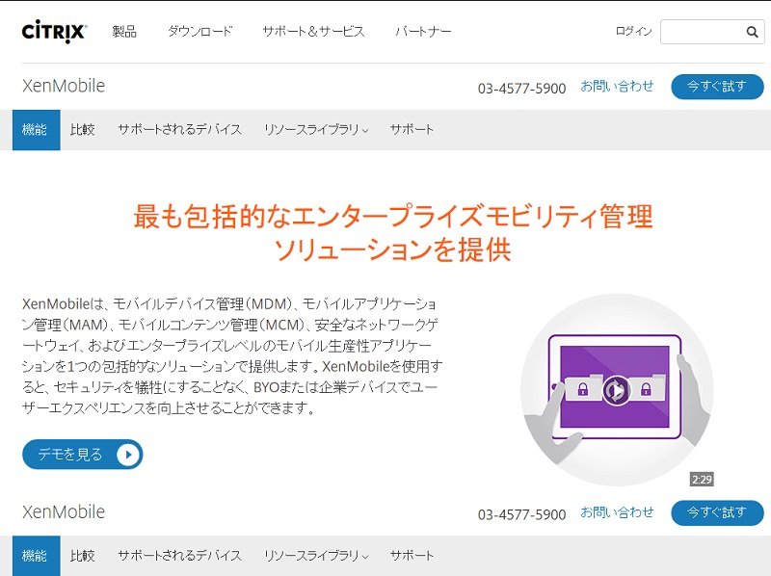Click the 2:29 video duration badge

click(x=702, y=480)
